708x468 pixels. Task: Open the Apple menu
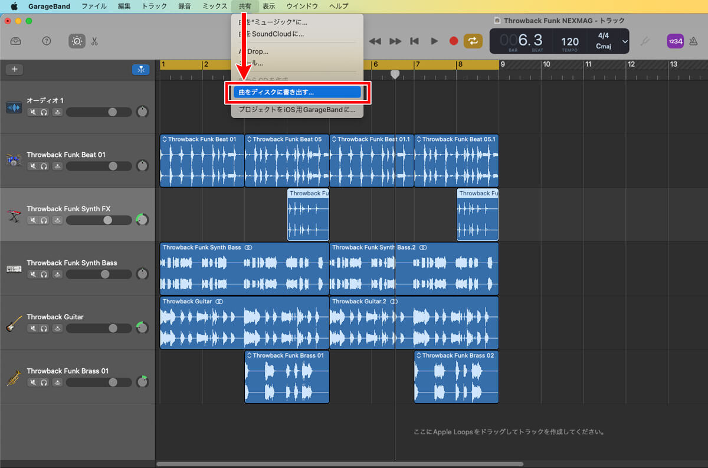click(x=14, y=6)
